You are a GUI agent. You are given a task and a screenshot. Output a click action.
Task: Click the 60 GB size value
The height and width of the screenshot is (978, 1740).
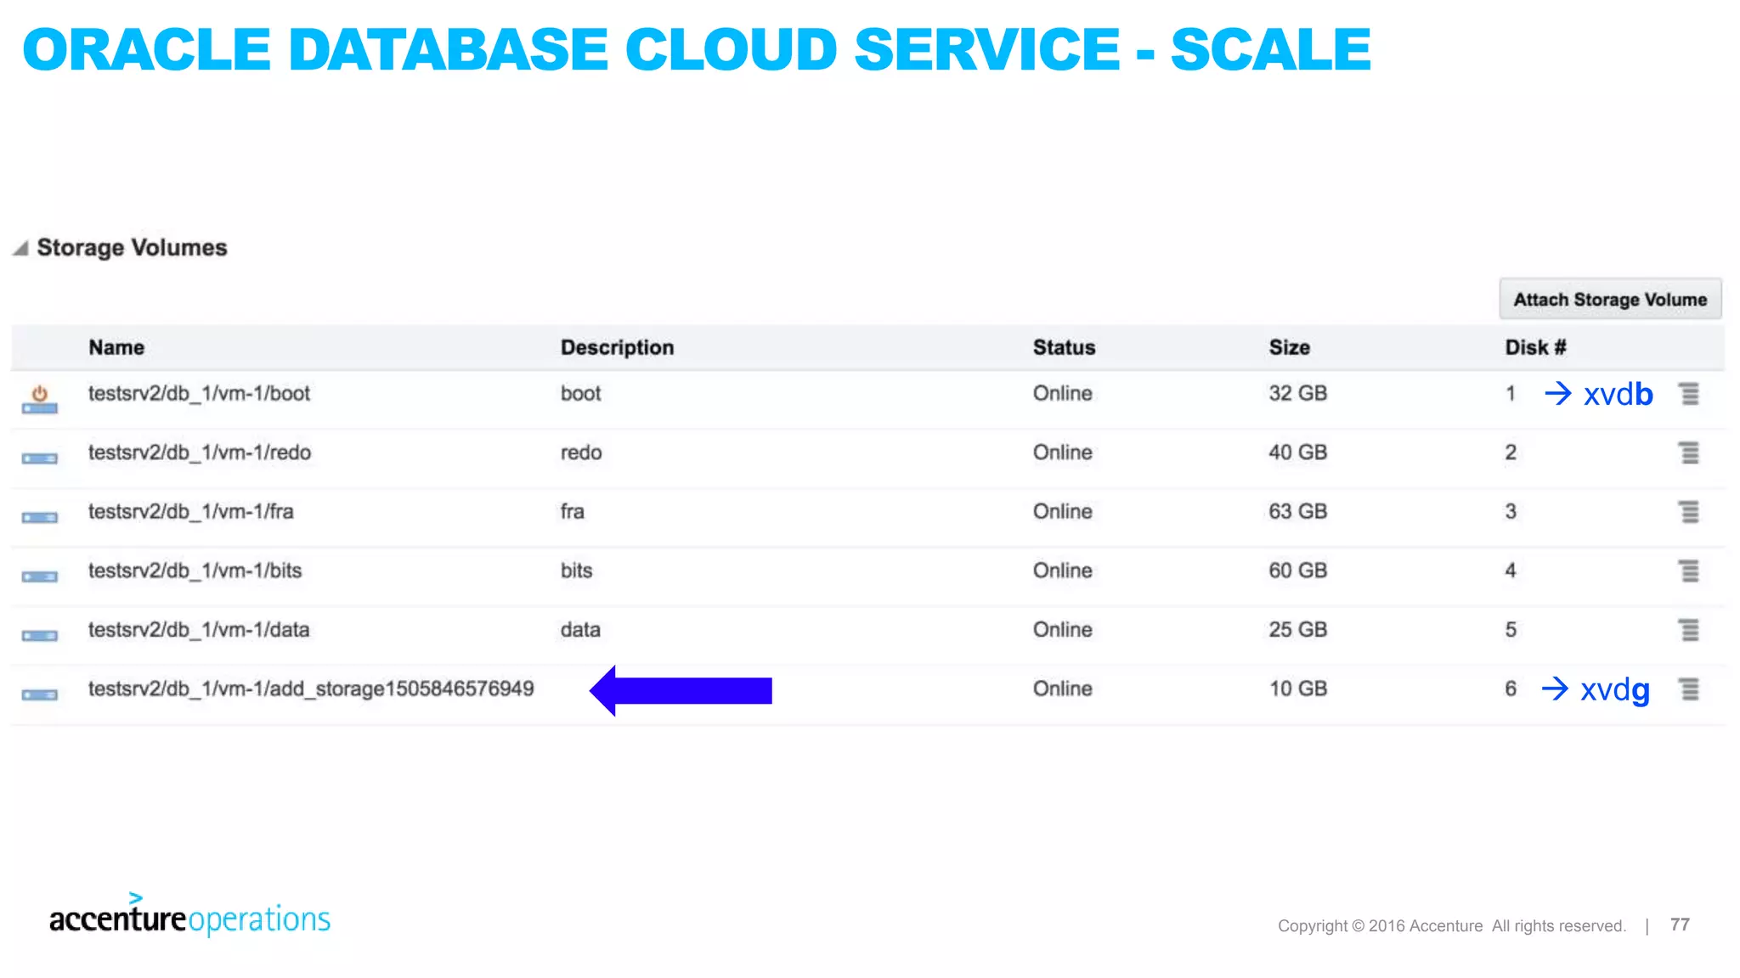[1298, 570]
